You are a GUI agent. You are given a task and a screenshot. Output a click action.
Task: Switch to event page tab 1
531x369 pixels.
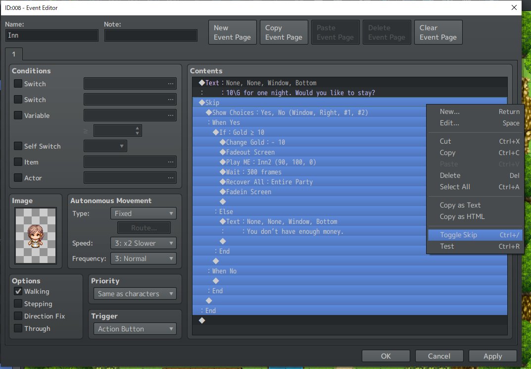14,54
